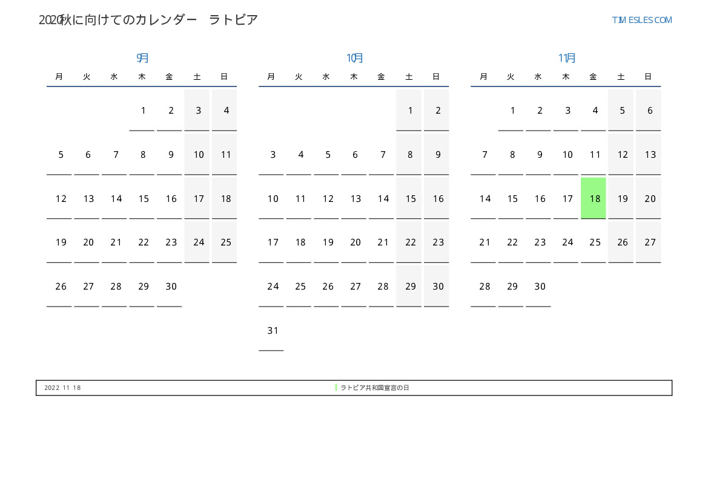Select September 1
Screen dimensions: 708x500
(x=142, y=111)
